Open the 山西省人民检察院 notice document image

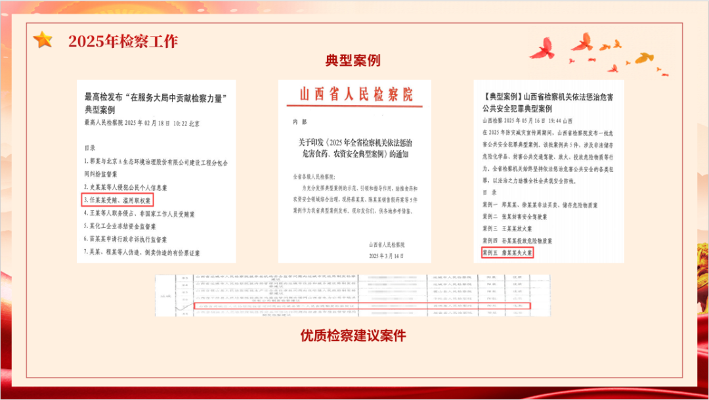click(354, 171)
